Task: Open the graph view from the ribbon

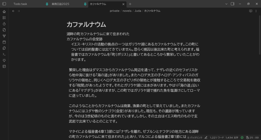Action: 4,36
